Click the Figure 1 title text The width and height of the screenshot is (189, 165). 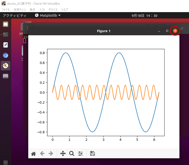coord(104,31)
